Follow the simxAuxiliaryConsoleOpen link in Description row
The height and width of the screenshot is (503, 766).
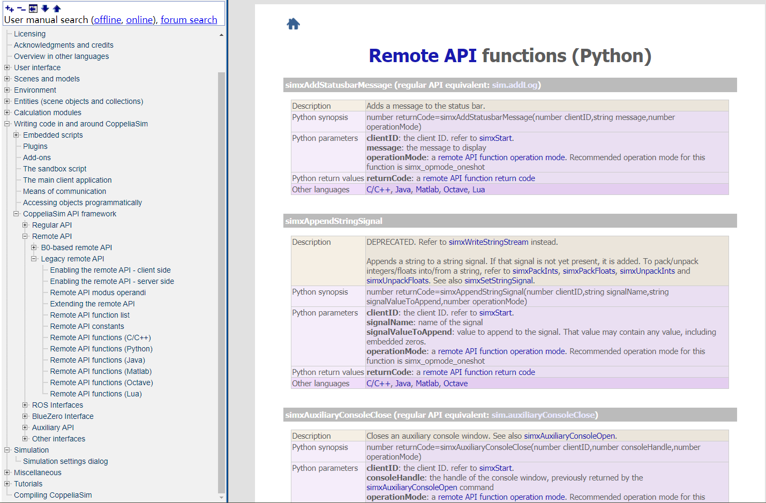click(x=569, y=436)
